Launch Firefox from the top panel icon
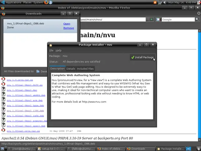 46,2
